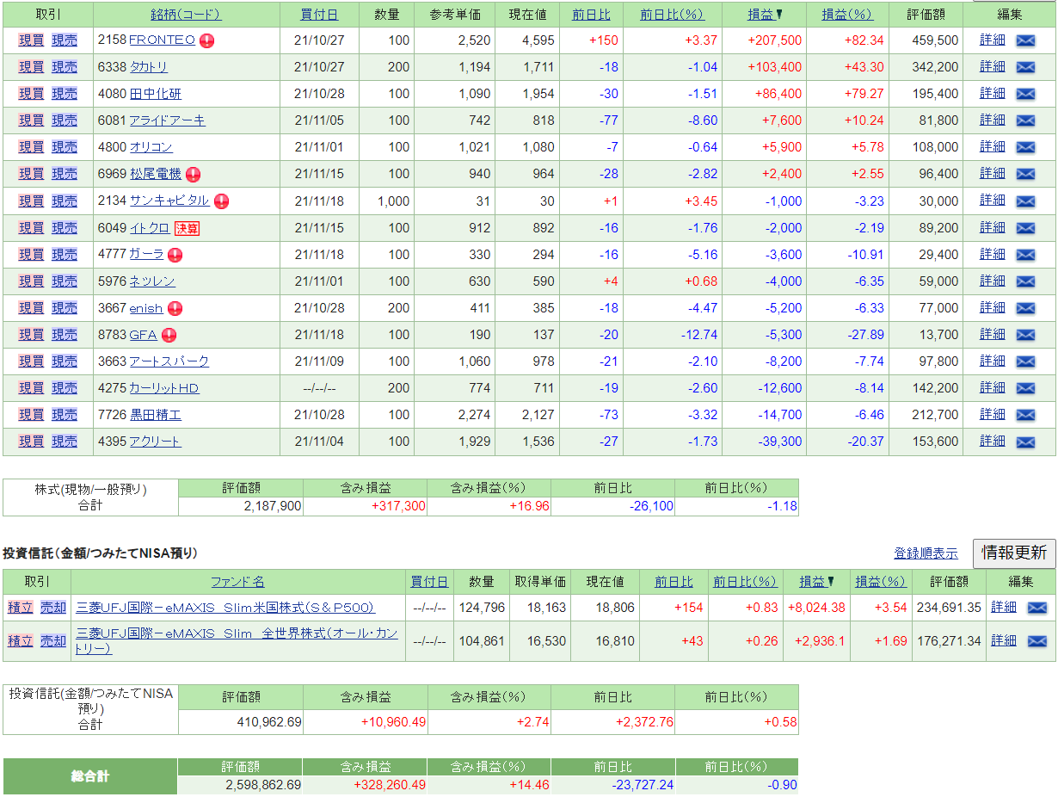Click the mail icon in the 田中化研 row
1058x797 pixels.
[x=1025, y=94]
